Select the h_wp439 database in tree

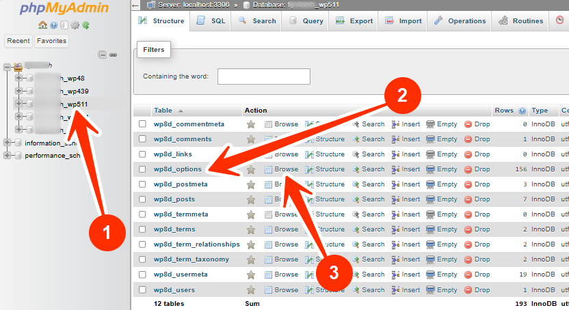click(75, 91)
